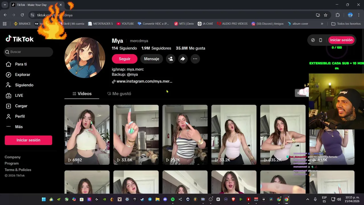364x205 pixels.
Task: Open the METATRADER 5 bookmark
Action: tap(100, 24)
